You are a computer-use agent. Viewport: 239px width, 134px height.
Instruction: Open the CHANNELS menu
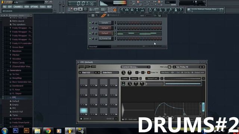tap(18, 7)
